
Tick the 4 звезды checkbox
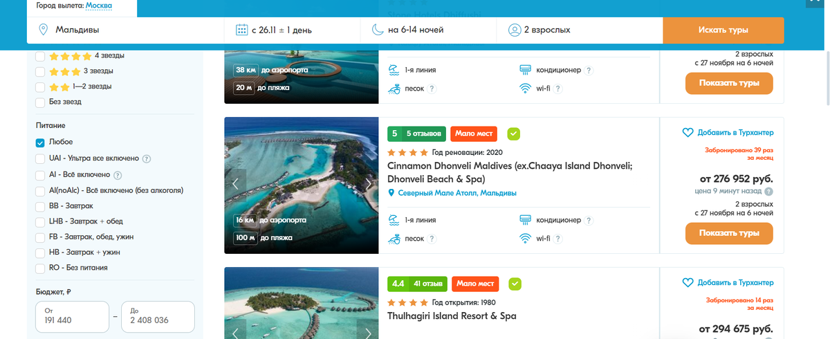coord(40,56)
